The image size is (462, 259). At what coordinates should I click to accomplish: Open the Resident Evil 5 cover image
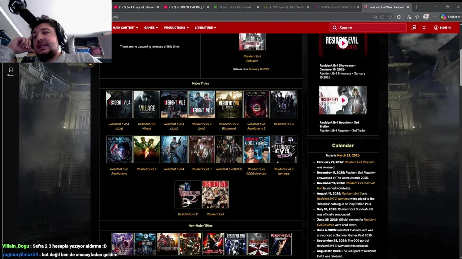click(x=147, y=149)
